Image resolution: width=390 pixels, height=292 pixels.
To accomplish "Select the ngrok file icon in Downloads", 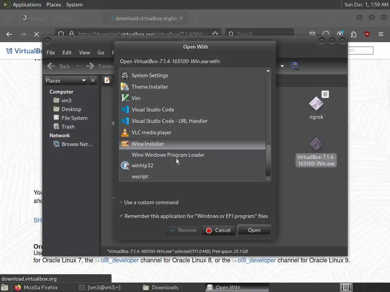I will 316,104.
